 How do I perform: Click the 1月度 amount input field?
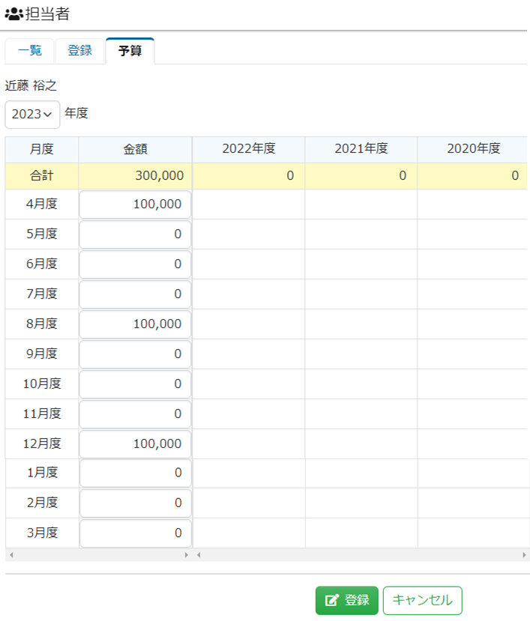136,473
